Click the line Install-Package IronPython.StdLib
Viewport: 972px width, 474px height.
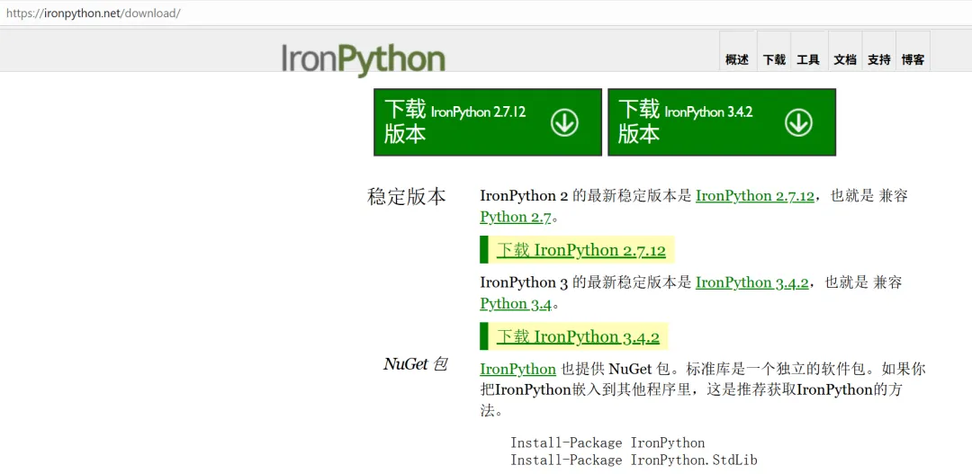(634, 461)
